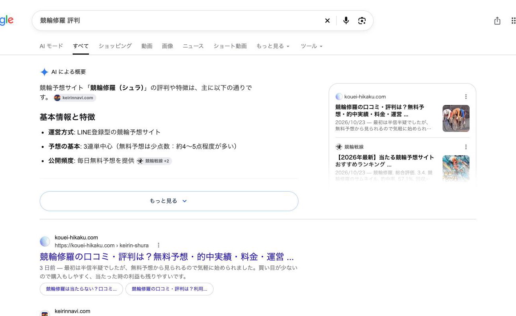
Task: Click the 競輪修羅は当たらない？口コミ... sitelink chip
Action: (81, 289)
